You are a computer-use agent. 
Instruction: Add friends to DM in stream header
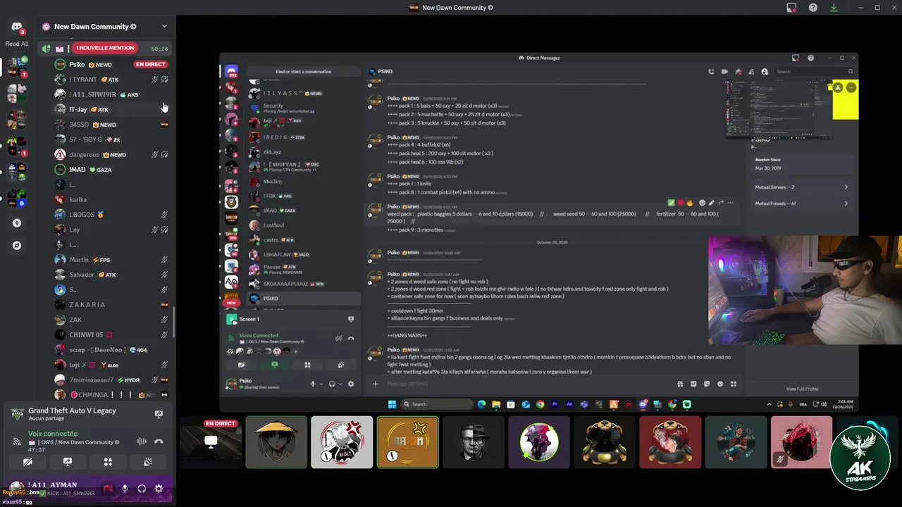[x=751, y=71]
